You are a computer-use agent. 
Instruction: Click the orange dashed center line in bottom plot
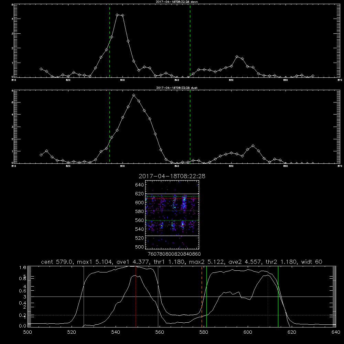click(x=202, y=297)
